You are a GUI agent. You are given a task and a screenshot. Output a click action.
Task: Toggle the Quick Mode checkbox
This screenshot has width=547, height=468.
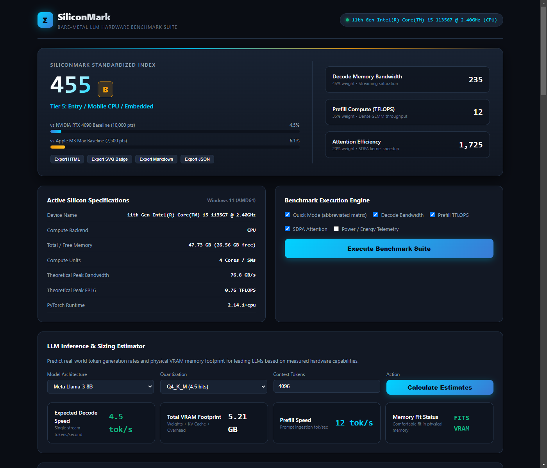coord(288,215)
